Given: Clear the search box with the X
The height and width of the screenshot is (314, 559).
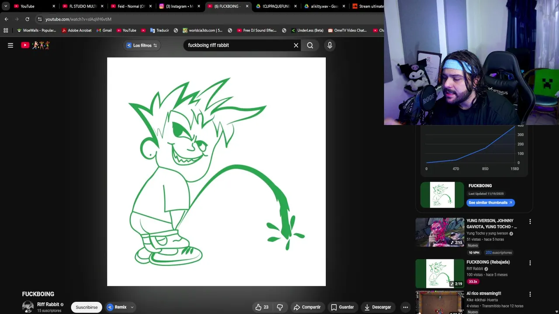Looking at the screenshot, I should point(296,45).
